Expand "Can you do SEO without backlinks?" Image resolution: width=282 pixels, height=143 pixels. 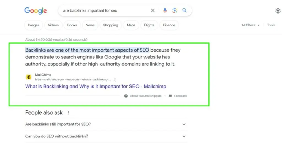(184, 136)
